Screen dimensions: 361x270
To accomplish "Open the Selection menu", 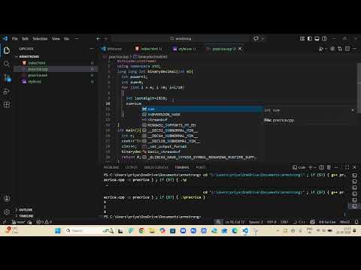I will (x=40, y=39).
